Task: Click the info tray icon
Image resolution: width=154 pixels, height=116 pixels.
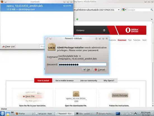Action: tap(123, 114)
